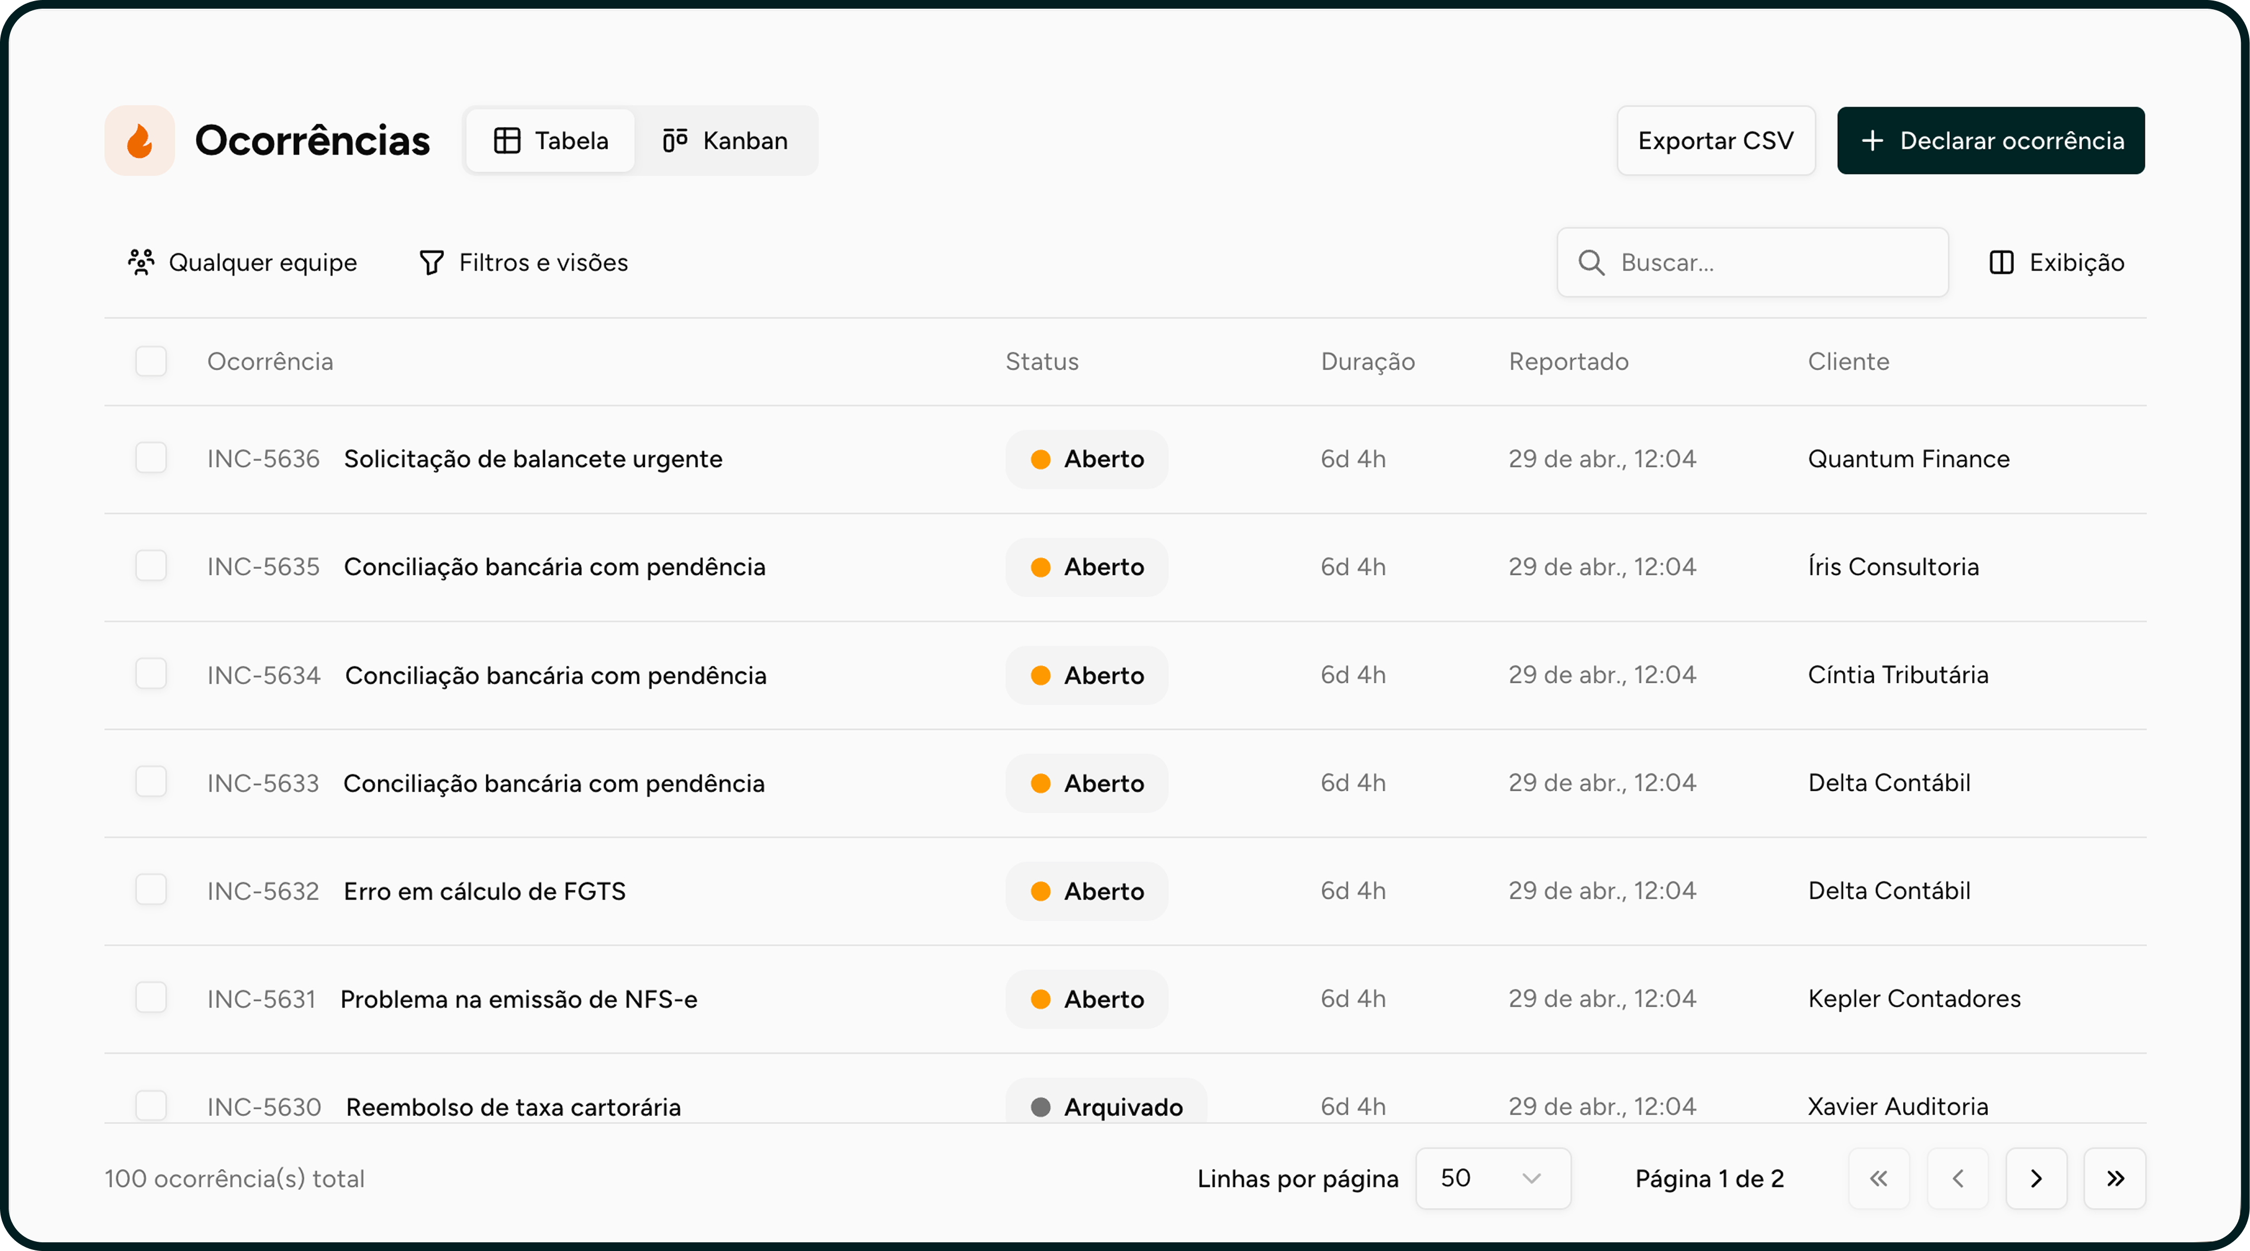Click Aberto status badge of INC-5635
2250x1251 pixels.
click(x=1087, y=567)
